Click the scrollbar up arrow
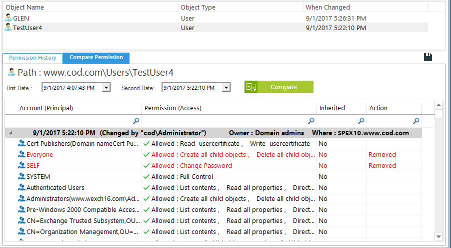The height and width of the screenshot is (248, 451). [x=438, y=105]
